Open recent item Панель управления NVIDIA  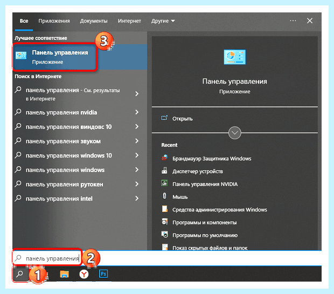click(x=205, y=184)
